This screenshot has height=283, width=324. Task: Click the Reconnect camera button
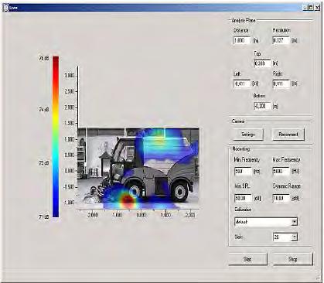coord(288,135)
